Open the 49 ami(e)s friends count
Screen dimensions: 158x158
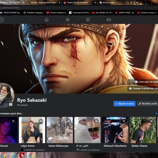tap(22, 105)
